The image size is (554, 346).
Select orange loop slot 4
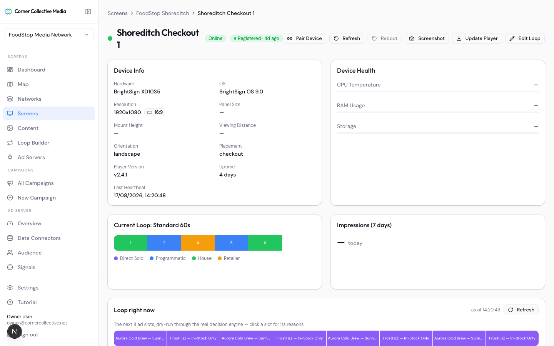[x=198, y=243]
